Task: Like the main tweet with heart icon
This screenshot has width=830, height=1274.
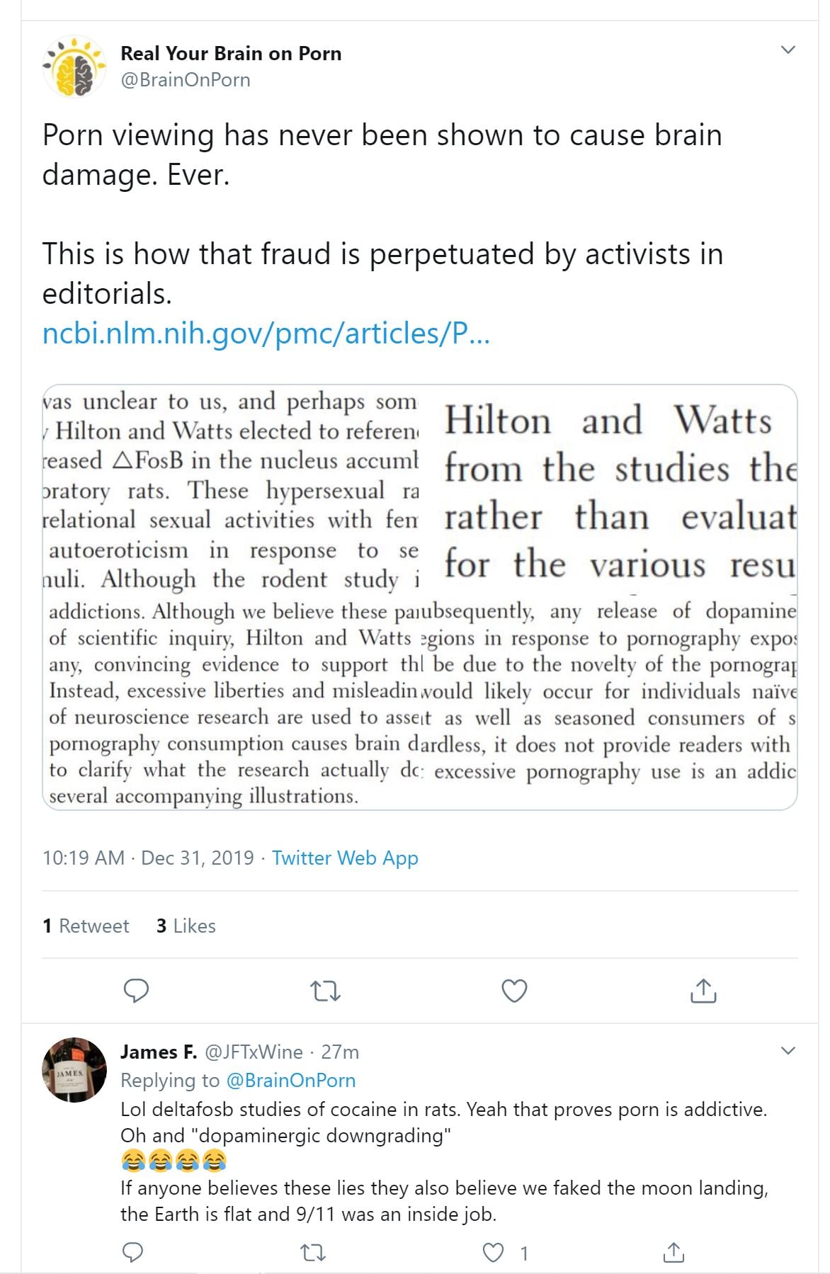Action: coord(514,991)
